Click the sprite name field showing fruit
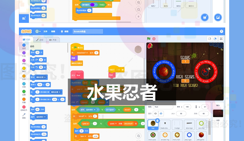244x141 pixels. pos(163,107)
